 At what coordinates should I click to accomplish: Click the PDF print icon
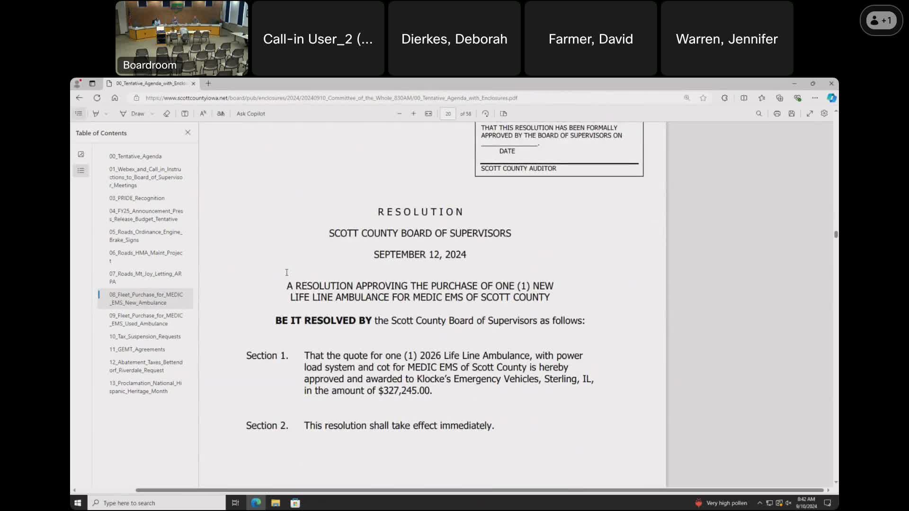click(777, 114)
